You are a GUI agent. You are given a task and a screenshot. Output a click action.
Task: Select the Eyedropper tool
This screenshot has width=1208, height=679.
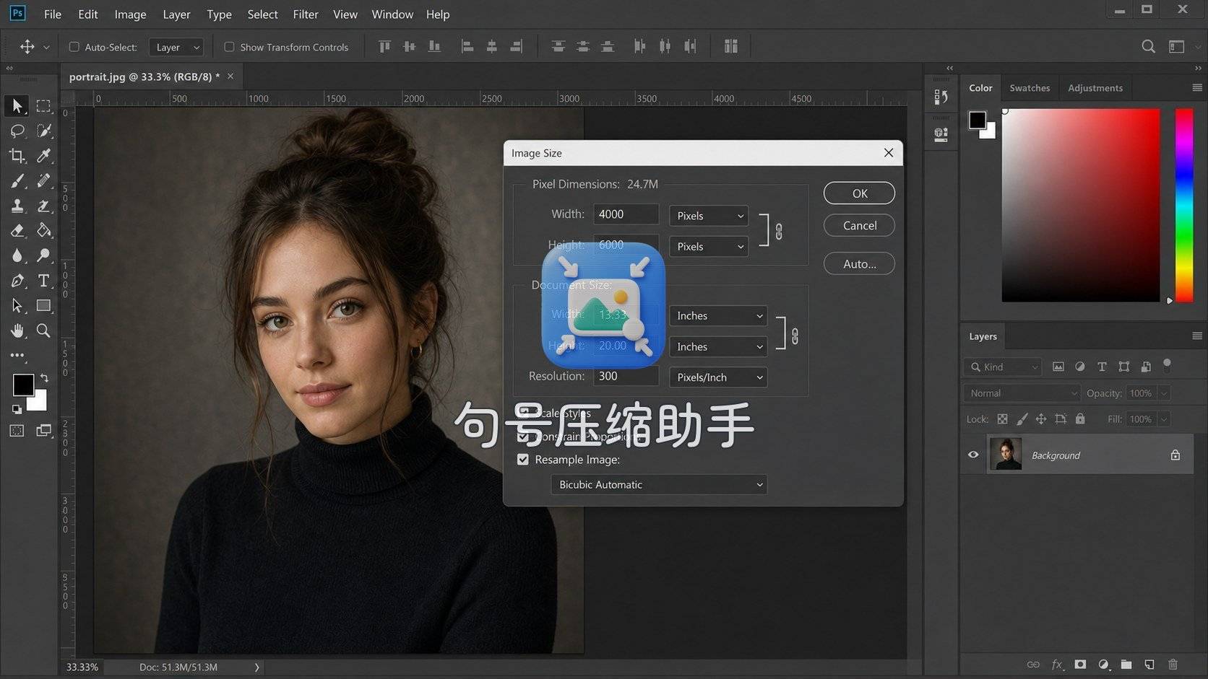tap(43, 156)
